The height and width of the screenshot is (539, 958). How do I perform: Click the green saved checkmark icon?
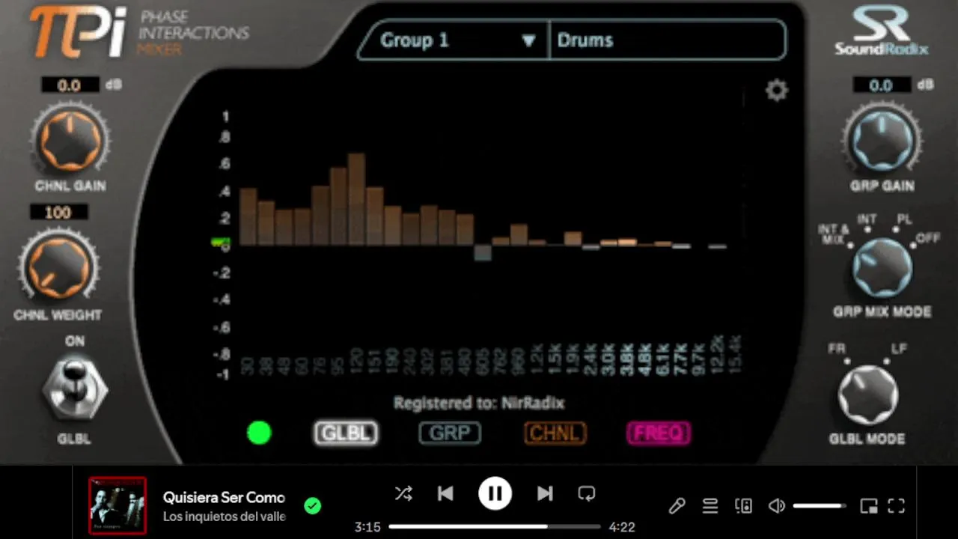click(313, 506)
